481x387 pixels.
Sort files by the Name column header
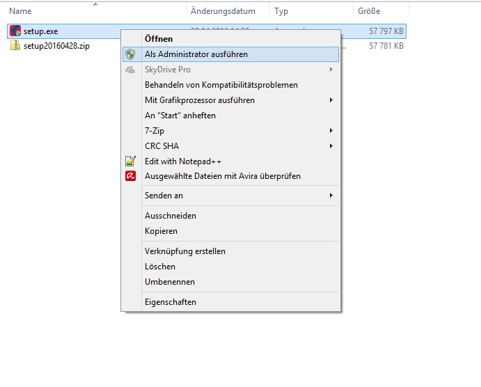[x=21, y=11]
